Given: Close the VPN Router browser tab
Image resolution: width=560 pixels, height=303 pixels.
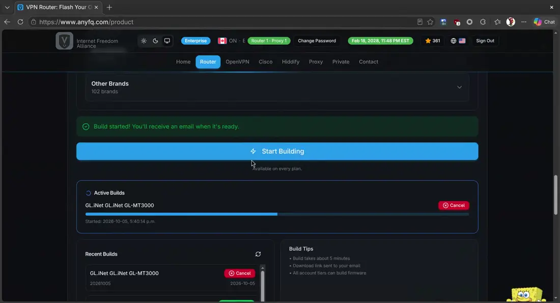Looking at the screenshot, I should pos(96,7).
